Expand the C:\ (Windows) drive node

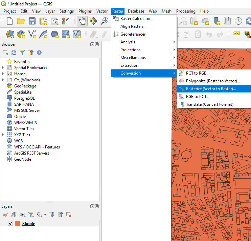tap(3, 80)
